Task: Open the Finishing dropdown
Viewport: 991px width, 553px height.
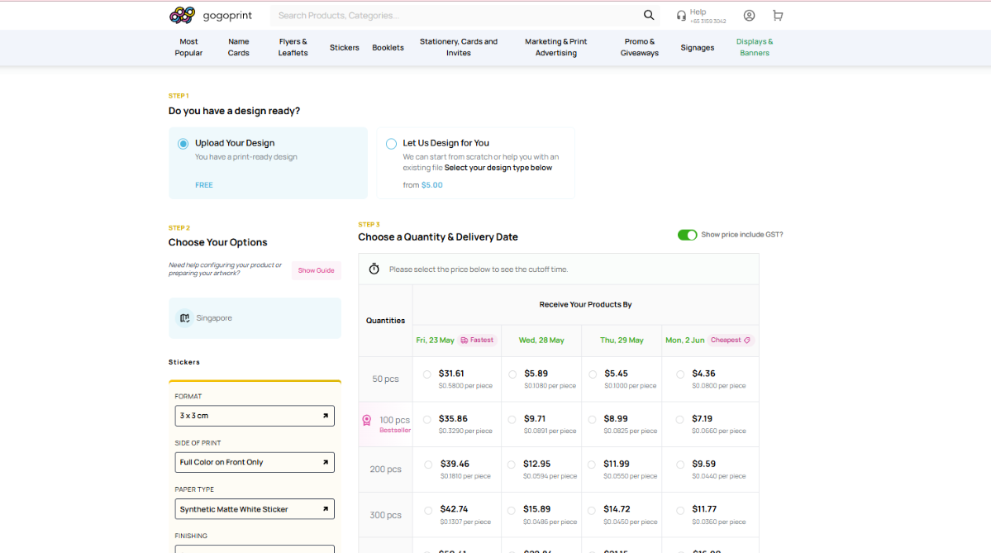Action: pyautogui.click(x=255, y=549)
